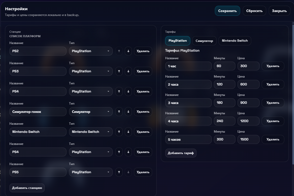
Task: Move the PS2 station up
Action: [119, 51]
